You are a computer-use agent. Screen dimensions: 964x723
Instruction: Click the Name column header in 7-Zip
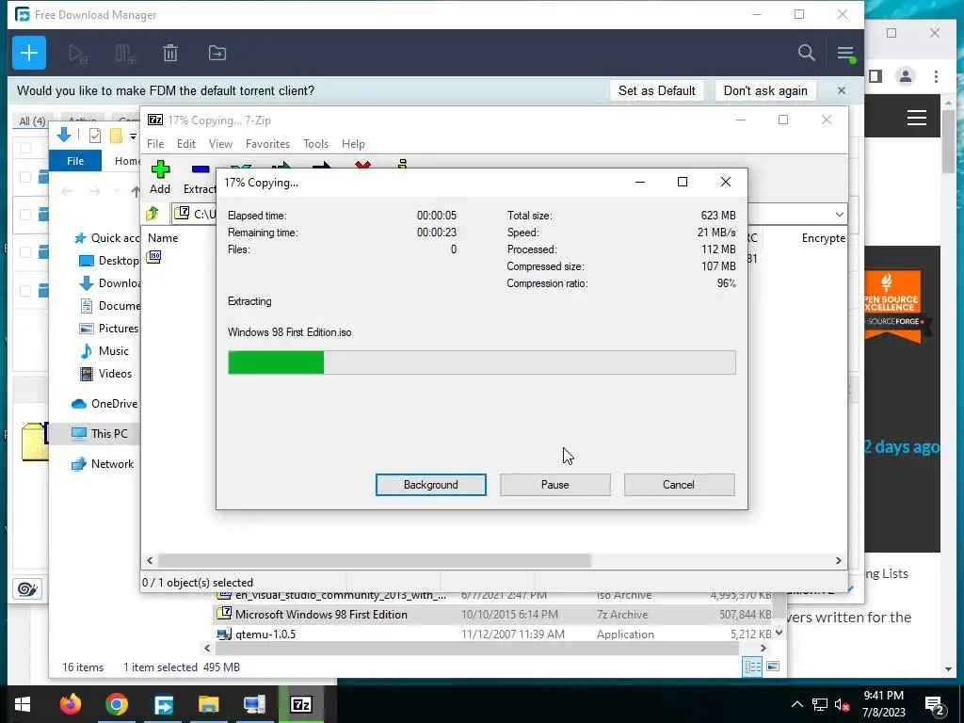(163, 238)
